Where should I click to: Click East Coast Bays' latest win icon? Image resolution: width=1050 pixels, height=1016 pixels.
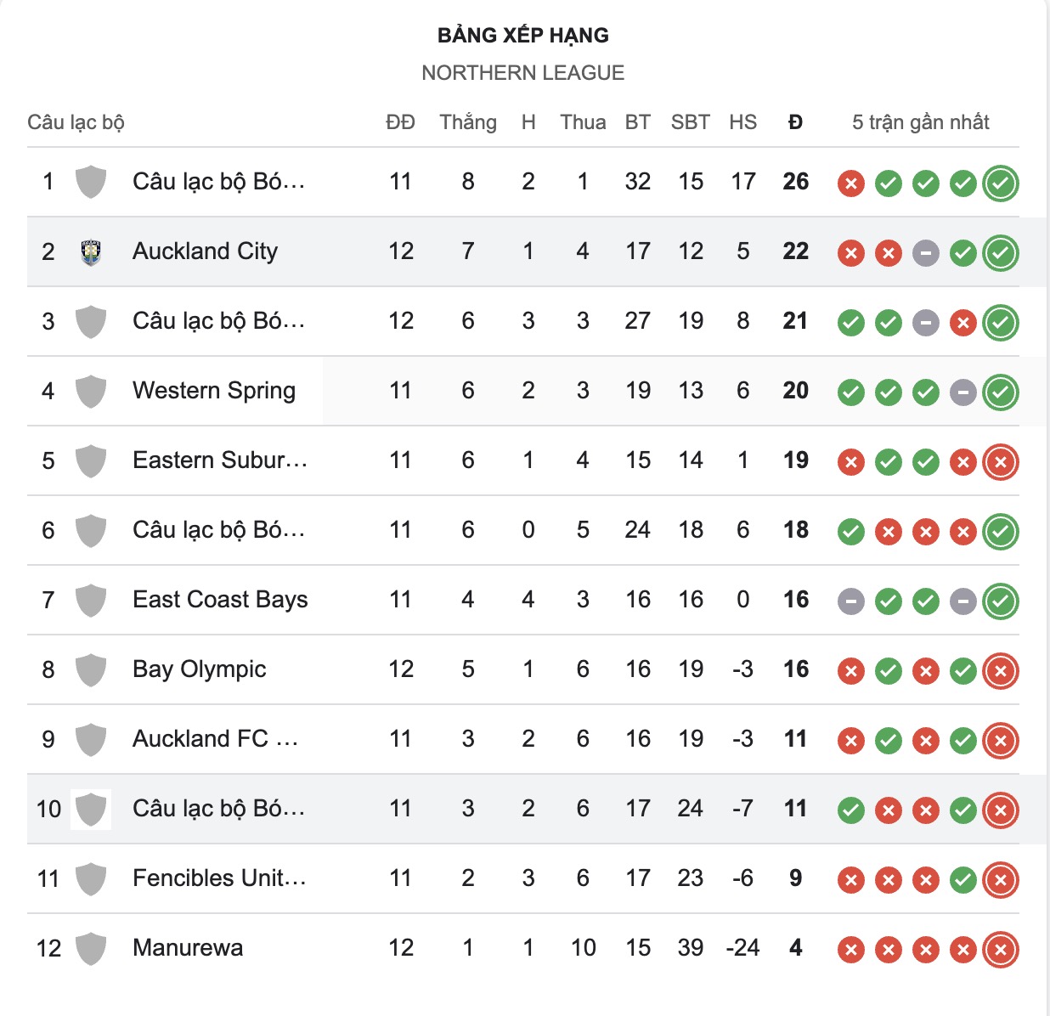[1000, 601]
